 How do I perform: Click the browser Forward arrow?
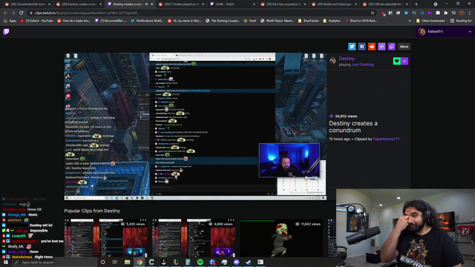[13, 13]
